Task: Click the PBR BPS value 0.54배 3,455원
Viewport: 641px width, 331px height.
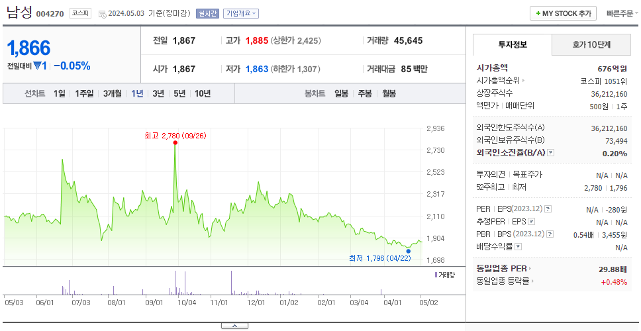Action: (600, 235)
